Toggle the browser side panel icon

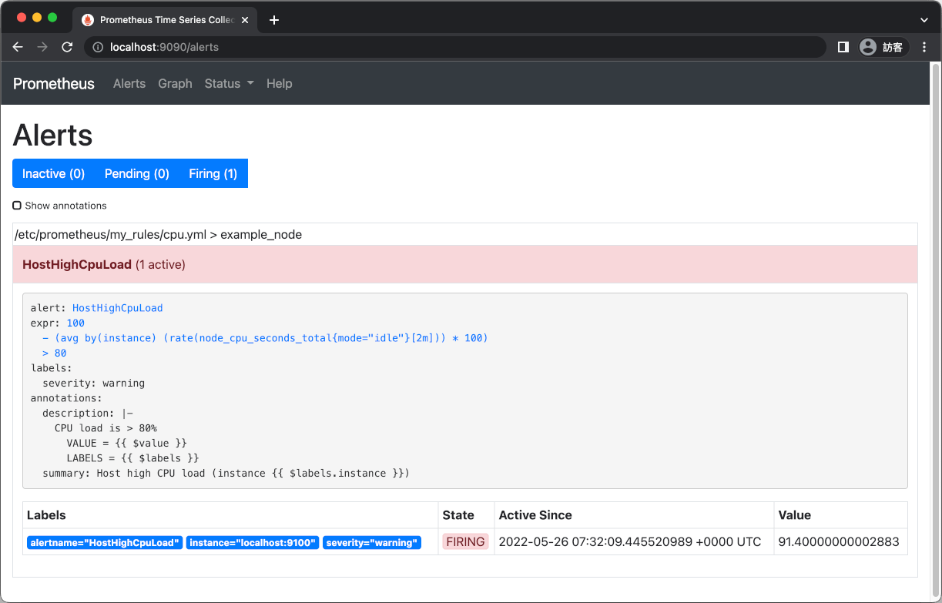tap(843, 47)
